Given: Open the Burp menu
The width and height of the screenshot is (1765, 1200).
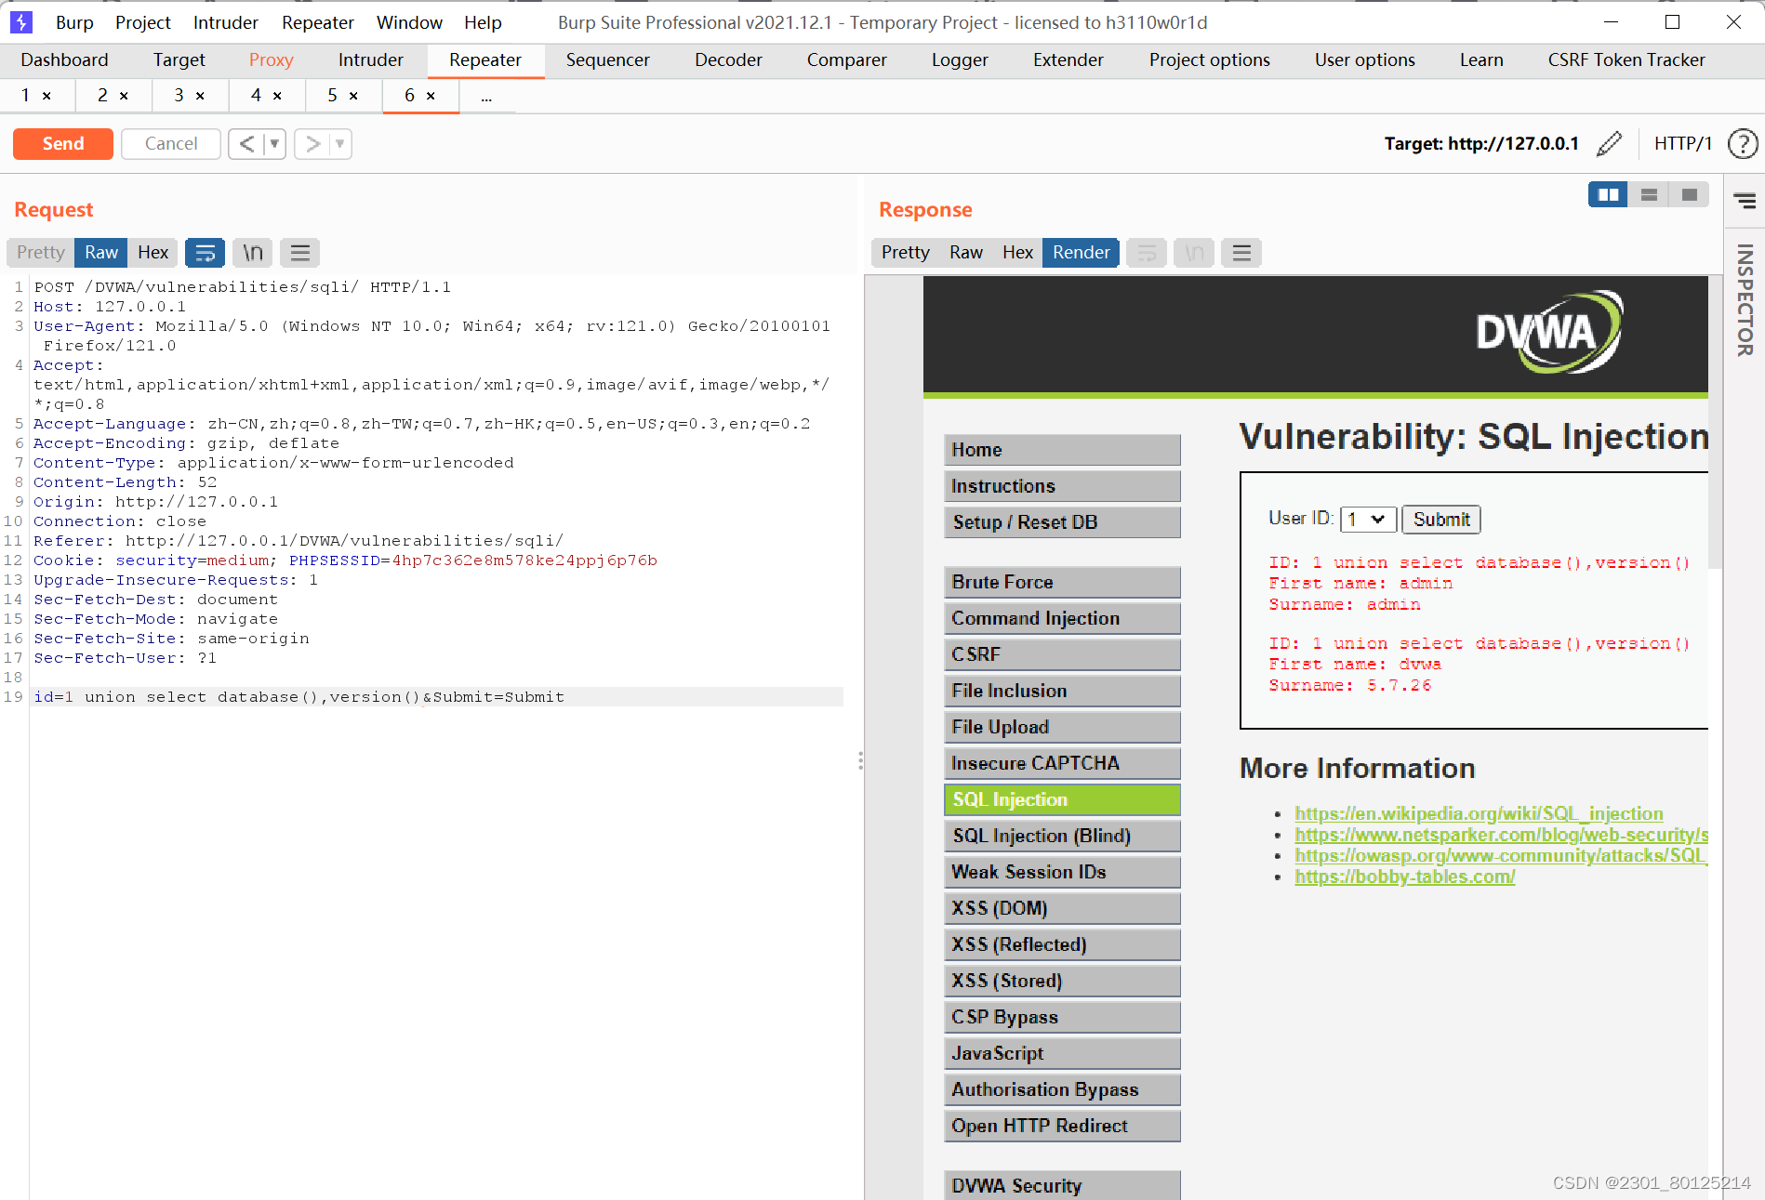Looking at the screenshot, I should 74,22.
